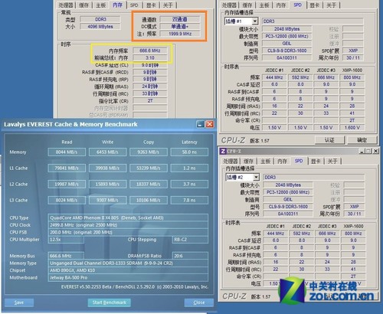Click Start Benchmark in EVEREST
The image size is (383, 314).
[110, 303]
